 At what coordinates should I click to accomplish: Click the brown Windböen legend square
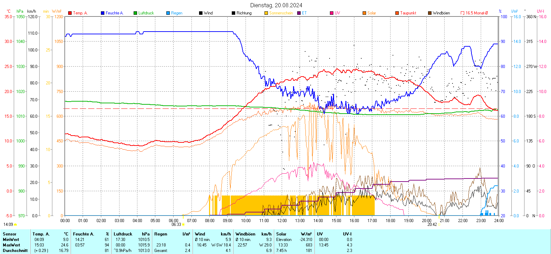tap(430, 13)
